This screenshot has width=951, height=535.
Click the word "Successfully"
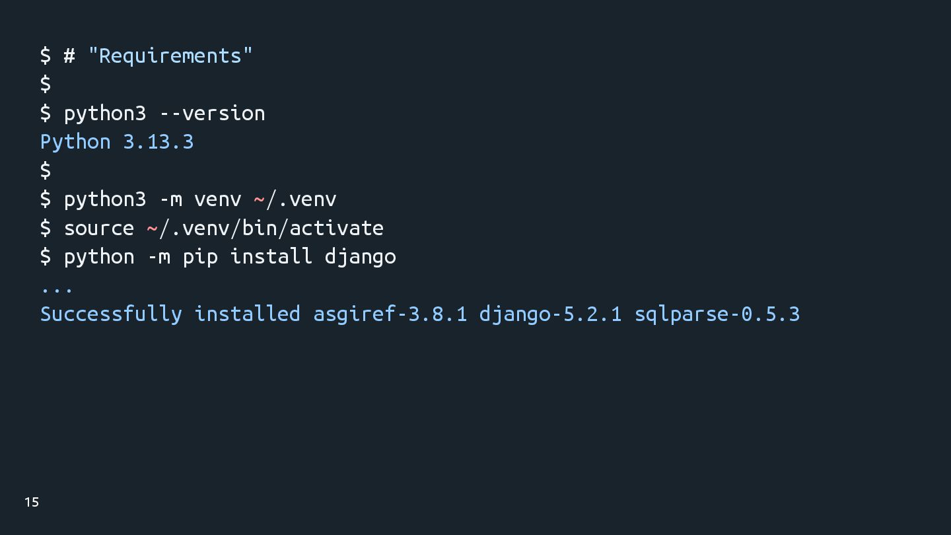pyautogui.click(x=111, y=314)
